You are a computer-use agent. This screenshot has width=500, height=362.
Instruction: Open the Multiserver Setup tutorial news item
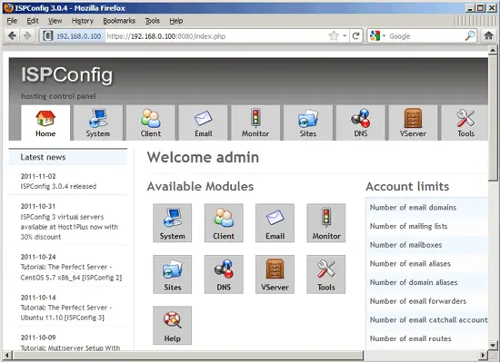click(70, 348)
